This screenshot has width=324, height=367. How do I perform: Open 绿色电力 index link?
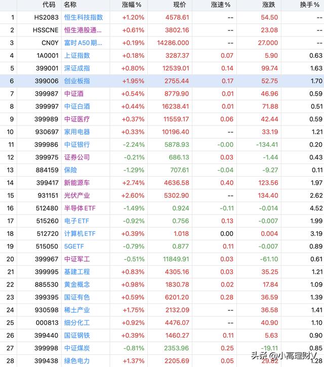coord(77,361)
